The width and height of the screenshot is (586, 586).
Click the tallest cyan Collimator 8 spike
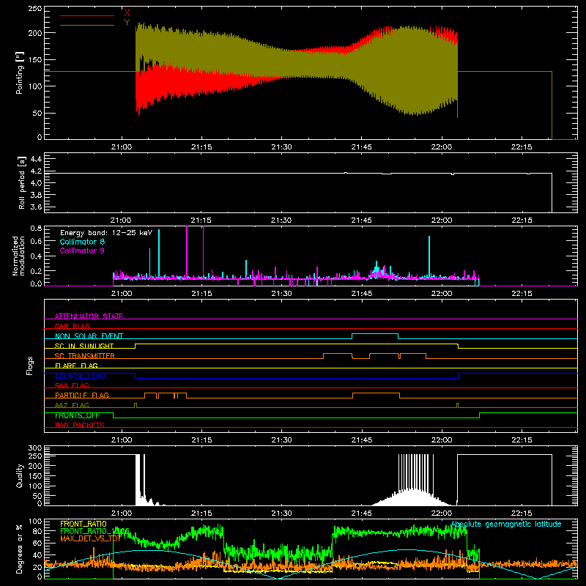tap(159, 253)
